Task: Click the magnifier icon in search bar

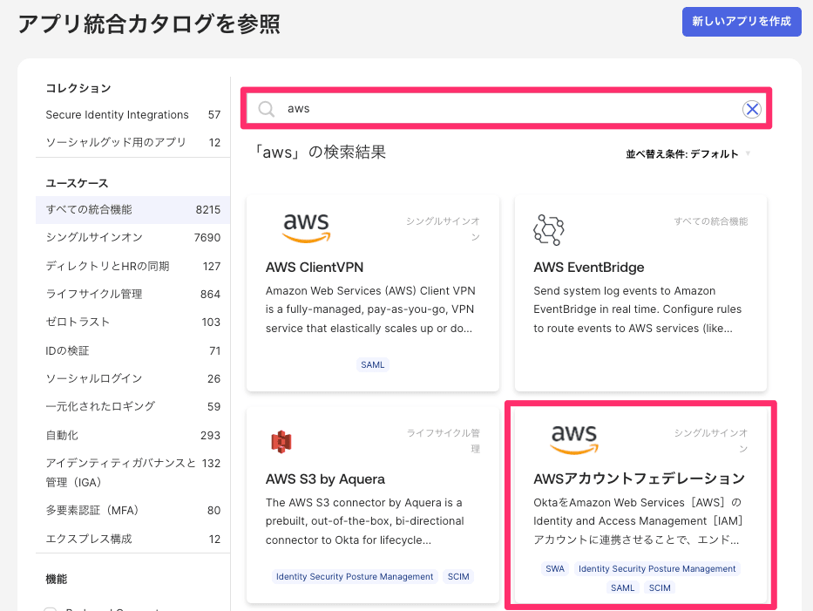Action: coord(267,109)
